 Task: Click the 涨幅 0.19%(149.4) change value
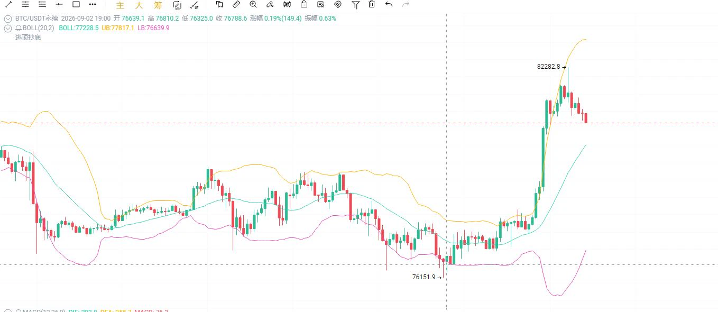click(276, 19)
